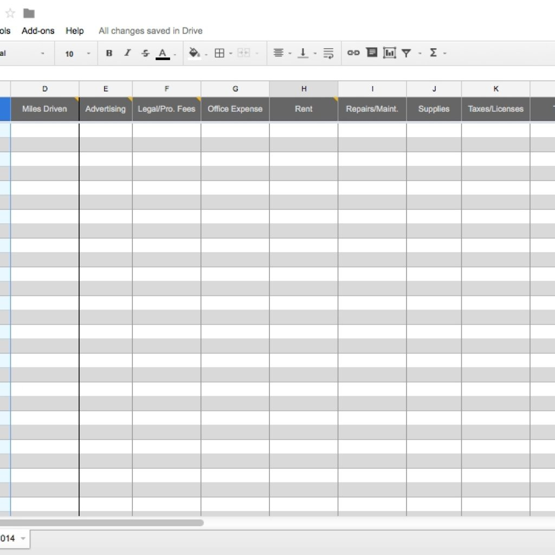Select column K header
This screenshot has height=555, width=555.
(496, 89)
